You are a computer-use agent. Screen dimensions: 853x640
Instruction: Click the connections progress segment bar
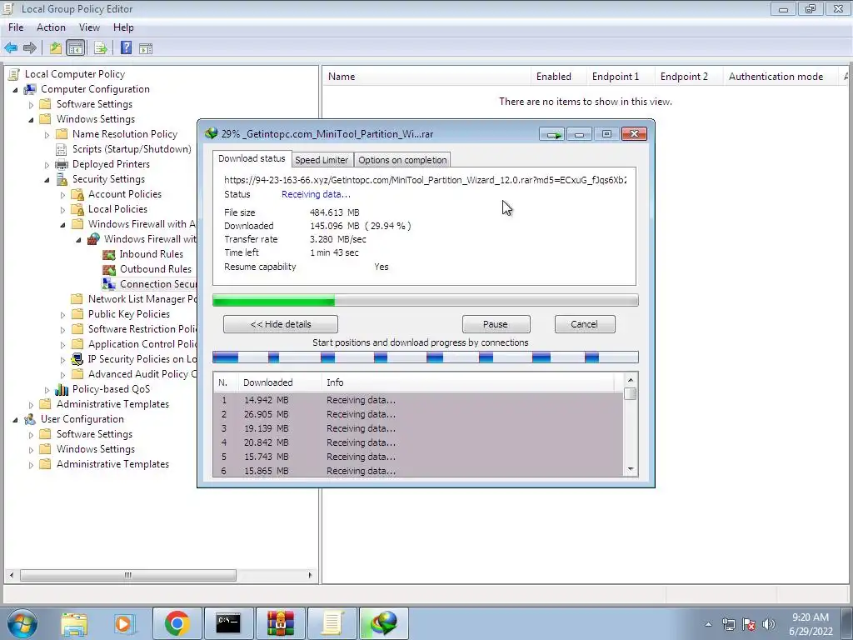426,357
